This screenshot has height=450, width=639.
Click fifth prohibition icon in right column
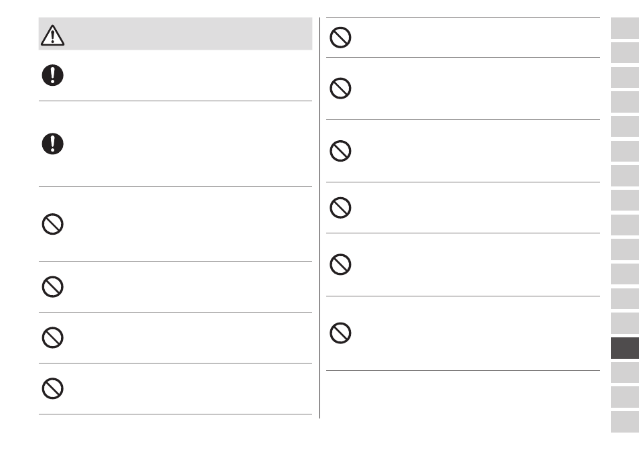point(340,264)
